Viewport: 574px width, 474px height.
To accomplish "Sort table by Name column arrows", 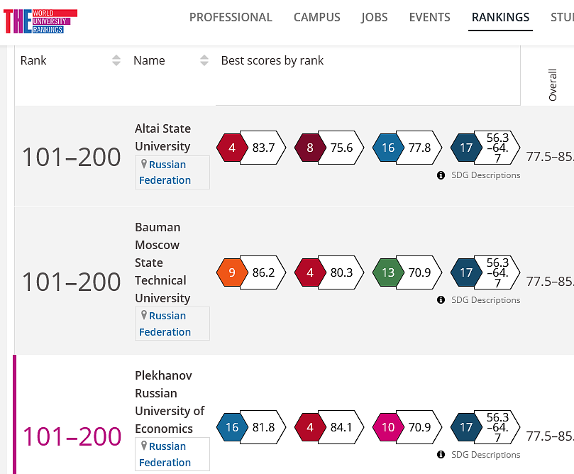I will click(204, 61).
